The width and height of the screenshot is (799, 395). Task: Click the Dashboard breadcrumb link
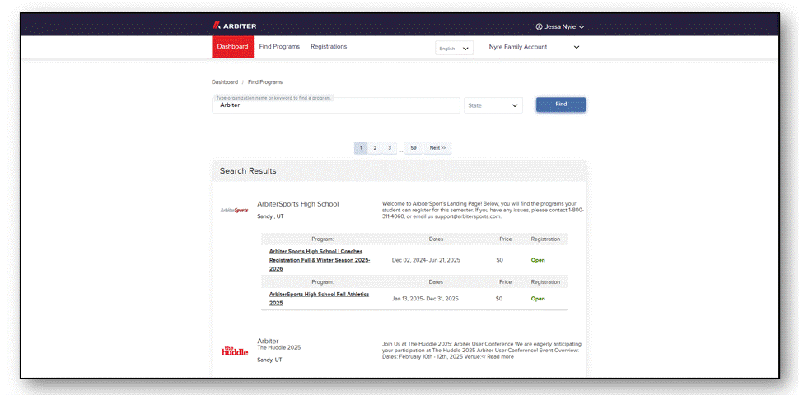[225, 82]
